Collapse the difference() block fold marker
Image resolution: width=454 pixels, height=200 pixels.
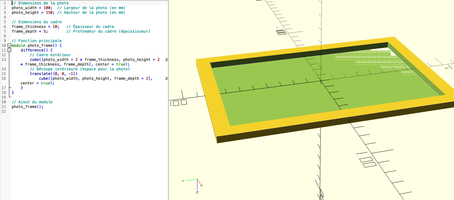(9, 50)
